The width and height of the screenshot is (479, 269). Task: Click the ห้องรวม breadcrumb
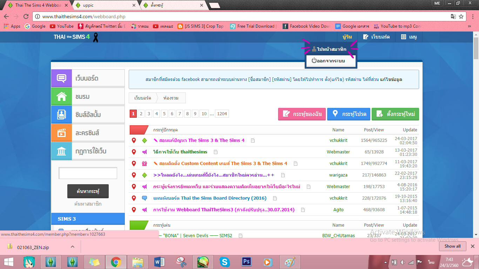coord(171,98)
